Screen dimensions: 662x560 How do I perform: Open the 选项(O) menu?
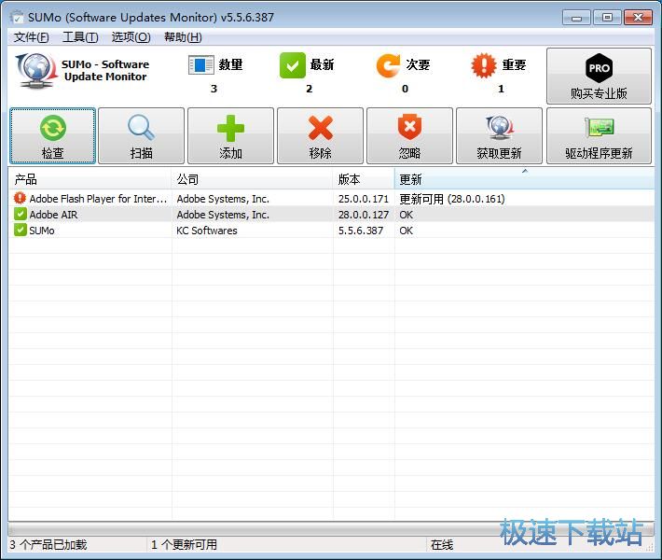pyautogui.click(x=131, y=37)
